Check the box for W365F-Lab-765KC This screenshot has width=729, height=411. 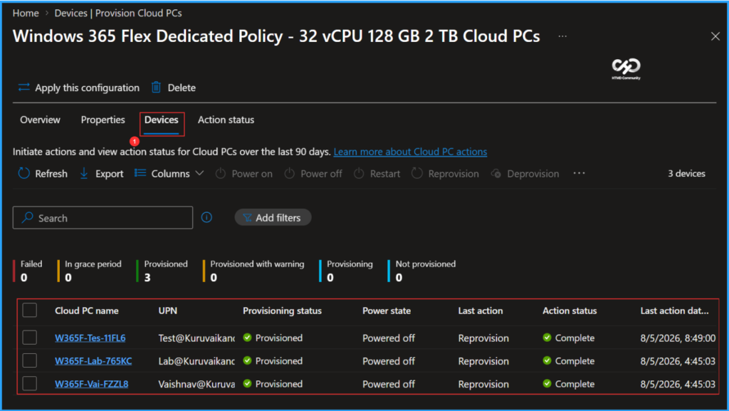29,360
